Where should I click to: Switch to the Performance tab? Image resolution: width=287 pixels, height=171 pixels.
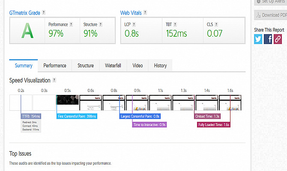pyautogui.click(x=55, y=65)
